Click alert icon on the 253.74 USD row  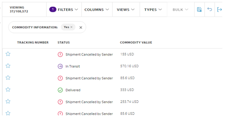tap(60, 102)
